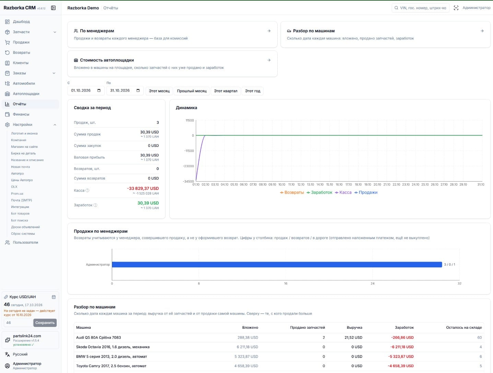Collapse the Настройки submenu chevron

tap(55, 125)
